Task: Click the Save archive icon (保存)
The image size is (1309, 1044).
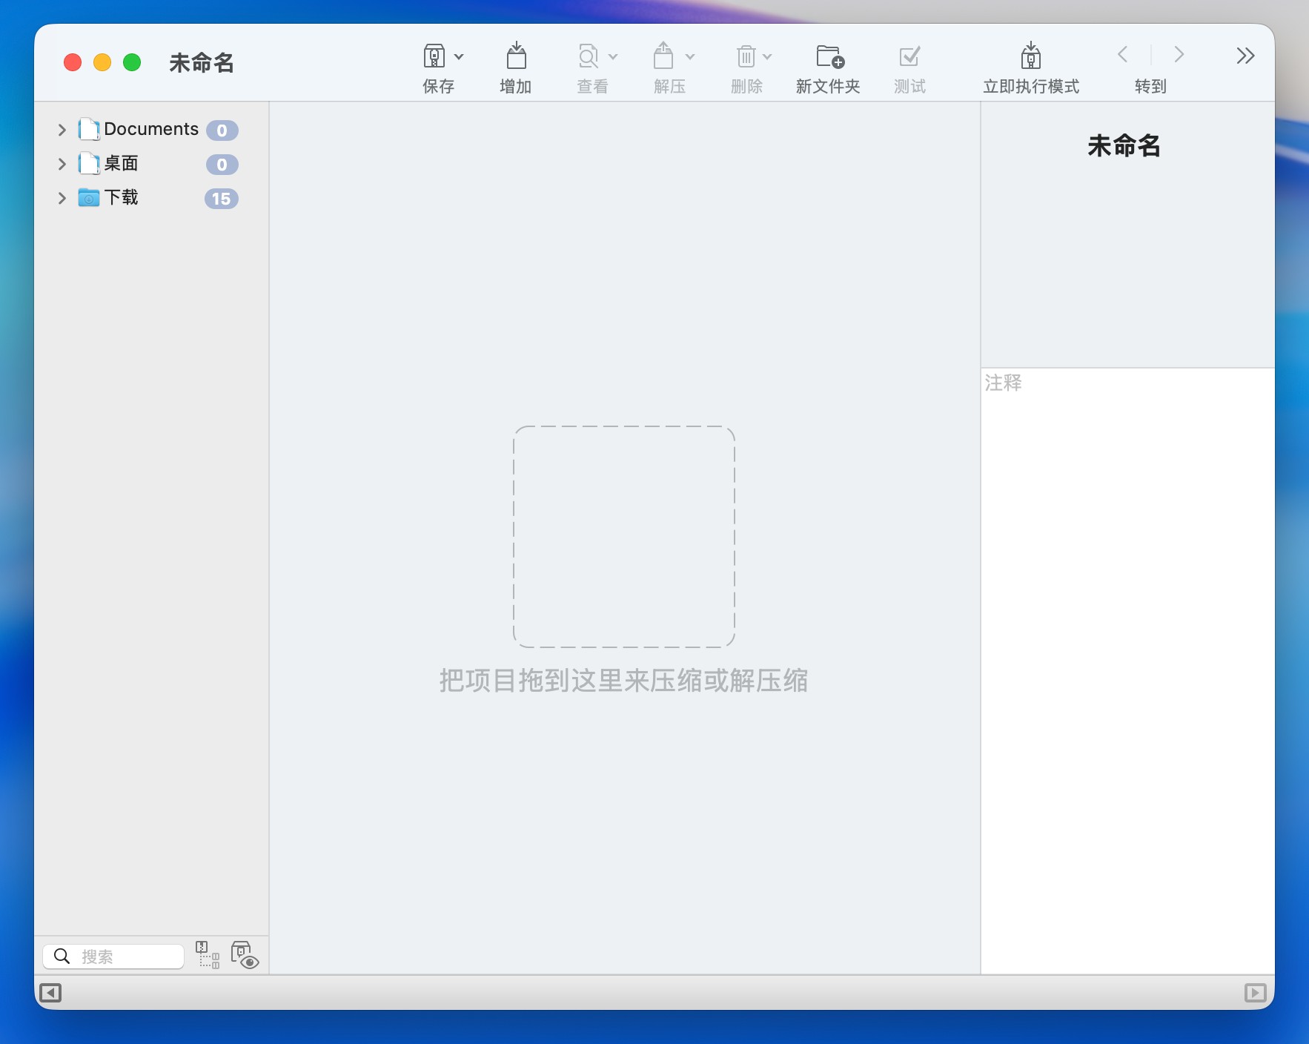Action: pyautogui.click(x=434, y=56)
